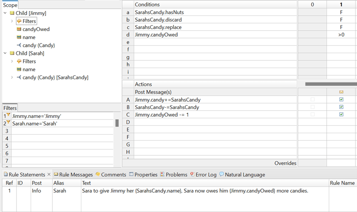Toggle action A checkbox in column 1
This screenshot has height=212, width=357.
tap(341, 100)
